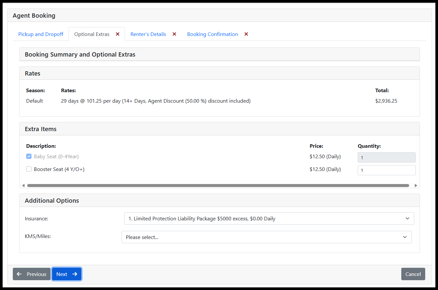
Task: Click the X beside Renter's Details tab
Action: (x=174, y=34)
